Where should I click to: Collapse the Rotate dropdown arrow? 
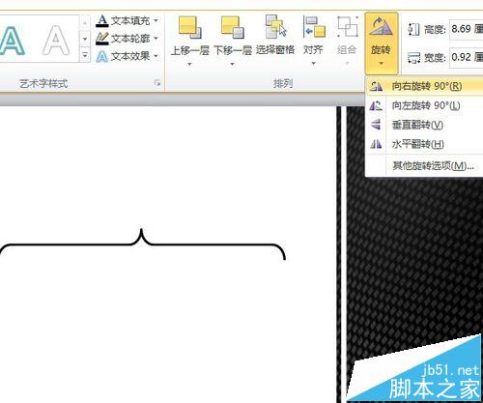click(381, 64)
